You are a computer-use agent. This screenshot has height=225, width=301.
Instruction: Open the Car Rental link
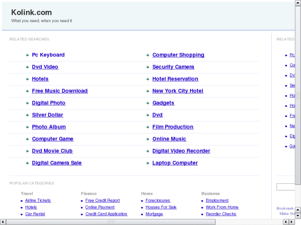(x=35, y=214)
